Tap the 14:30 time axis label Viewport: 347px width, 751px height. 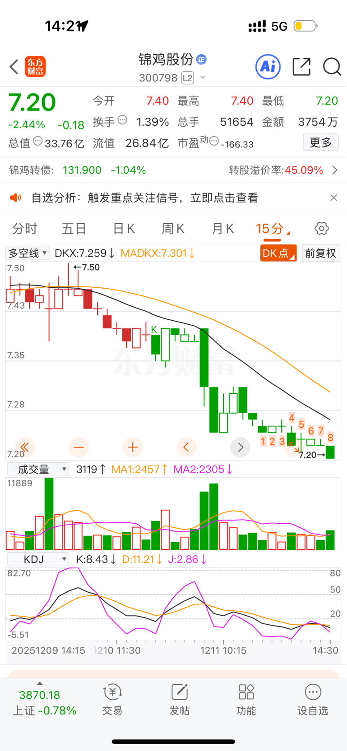(325, 650)
